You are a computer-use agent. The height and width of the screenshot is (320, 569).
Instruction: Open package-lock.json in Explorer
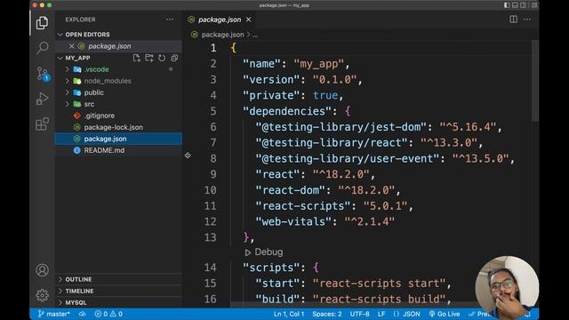click(113, 127)
